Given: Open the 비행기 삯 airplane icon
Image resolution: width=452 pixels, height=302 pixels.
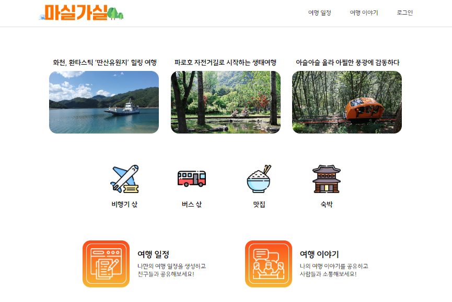Looking at the screenshot, I should [124, 179].
